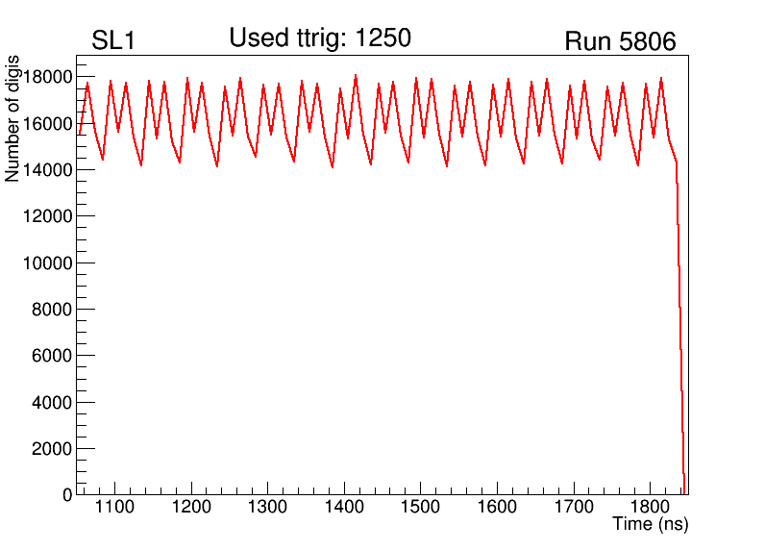Click the 1800 x-axis tick label
The image size is (765, 550).
[650, 509]
